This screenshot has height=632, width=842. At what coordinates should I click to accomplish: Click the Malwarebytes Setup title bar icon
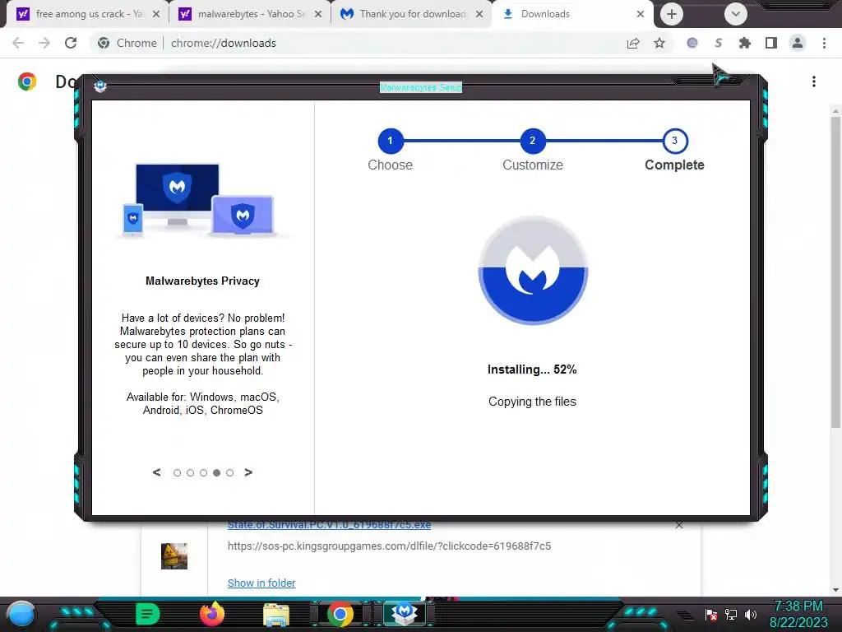(99, 86)
